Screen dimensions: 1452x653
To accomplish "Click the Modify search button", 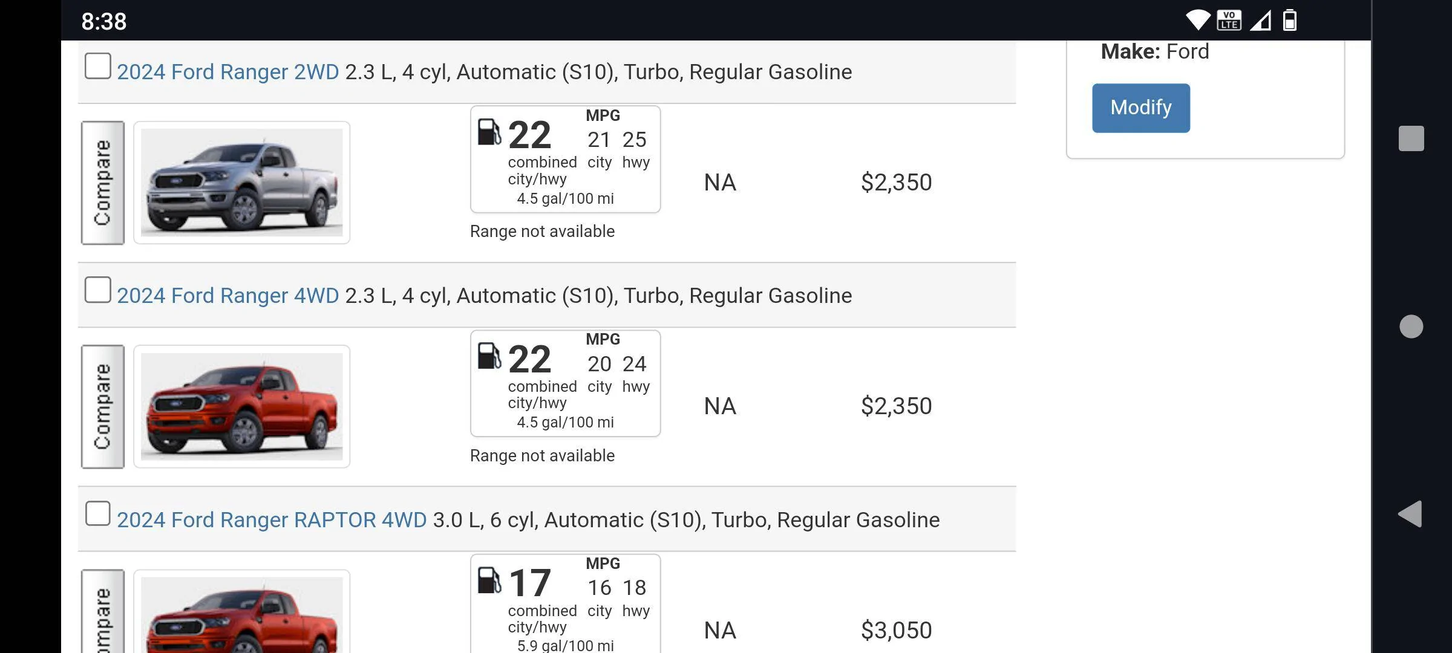I will (x=1140, y=108).
